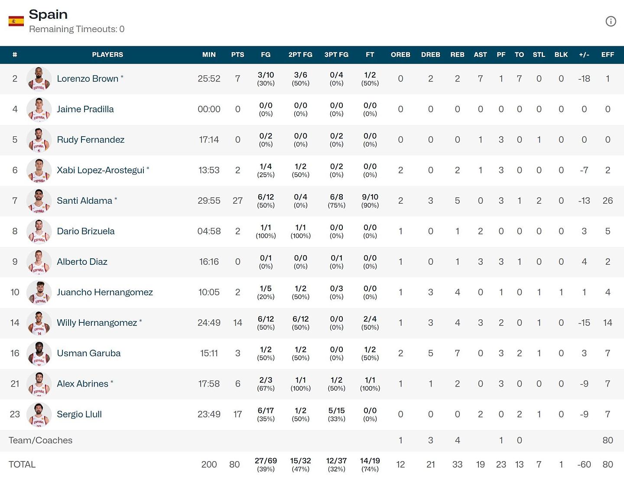The height and width of the screenshot is (478, 624).
Task: Click Remaining Timeouts: 0 text
Action: tap(77, 29)
